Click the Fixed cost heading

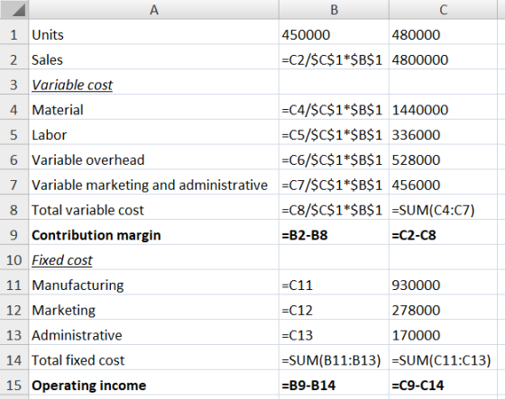(x=62, y=260)
